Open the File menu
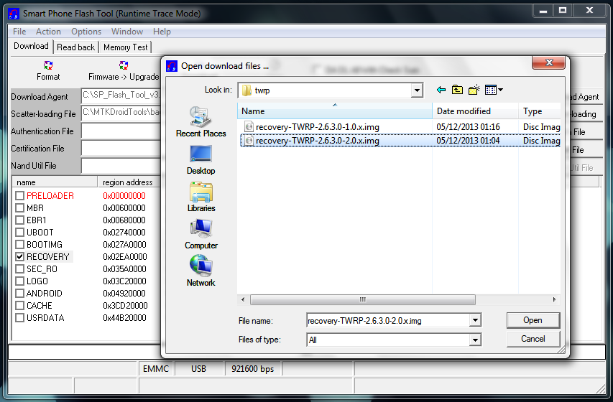Image resolution: width=613 pixels, height=402 pixels. [x=19, y=32]
